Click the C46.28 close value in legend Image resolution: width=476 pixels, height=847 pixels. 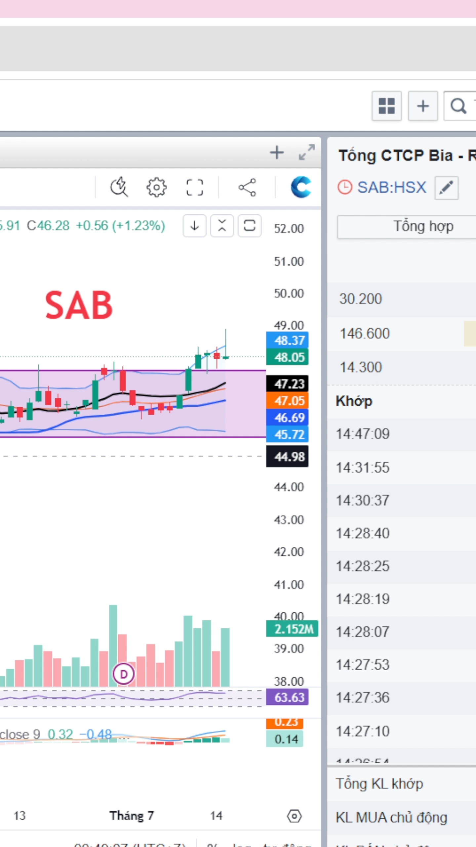(48, 226)
